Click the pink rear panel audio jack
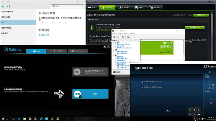 [209, 88]
